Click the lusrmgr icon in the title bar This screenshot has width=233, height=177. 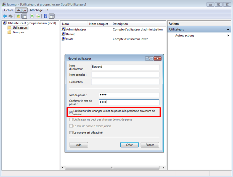4,4
